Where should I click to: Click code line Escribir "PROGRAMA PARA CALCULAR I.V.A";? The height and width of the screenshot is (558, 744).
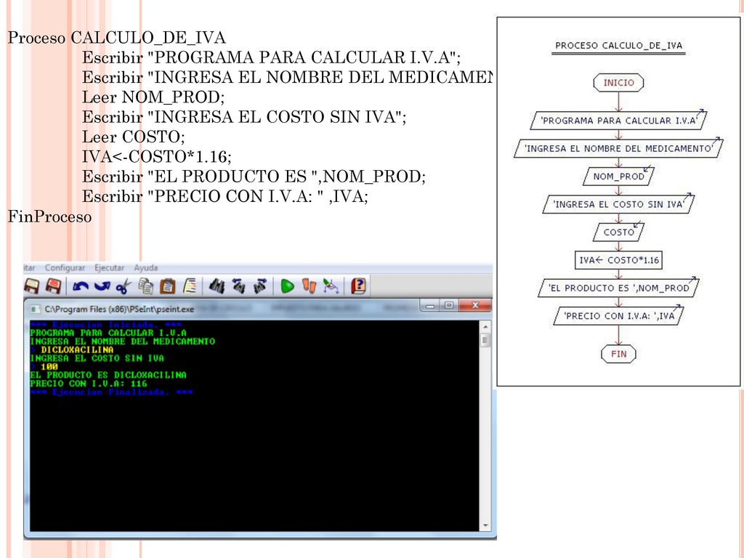click(x=272, y=58)
